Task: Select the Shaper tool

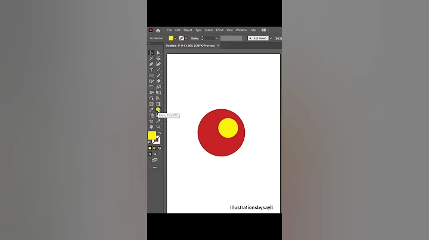Action: 151,81
